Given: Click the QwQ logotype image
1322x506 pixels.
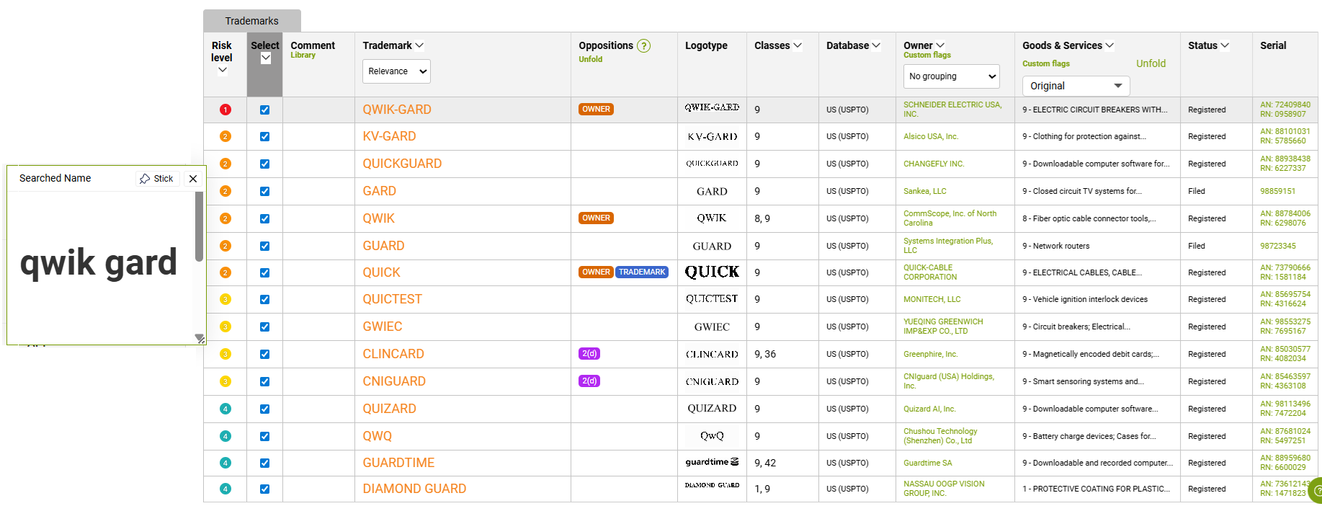Looking at the screenshot, I should click(x=712, y=435).
